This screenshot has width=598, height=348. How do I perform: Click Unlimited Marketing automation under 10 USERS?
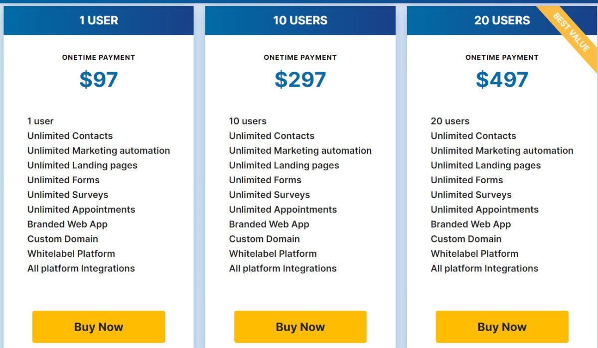(x=300, y=150)
